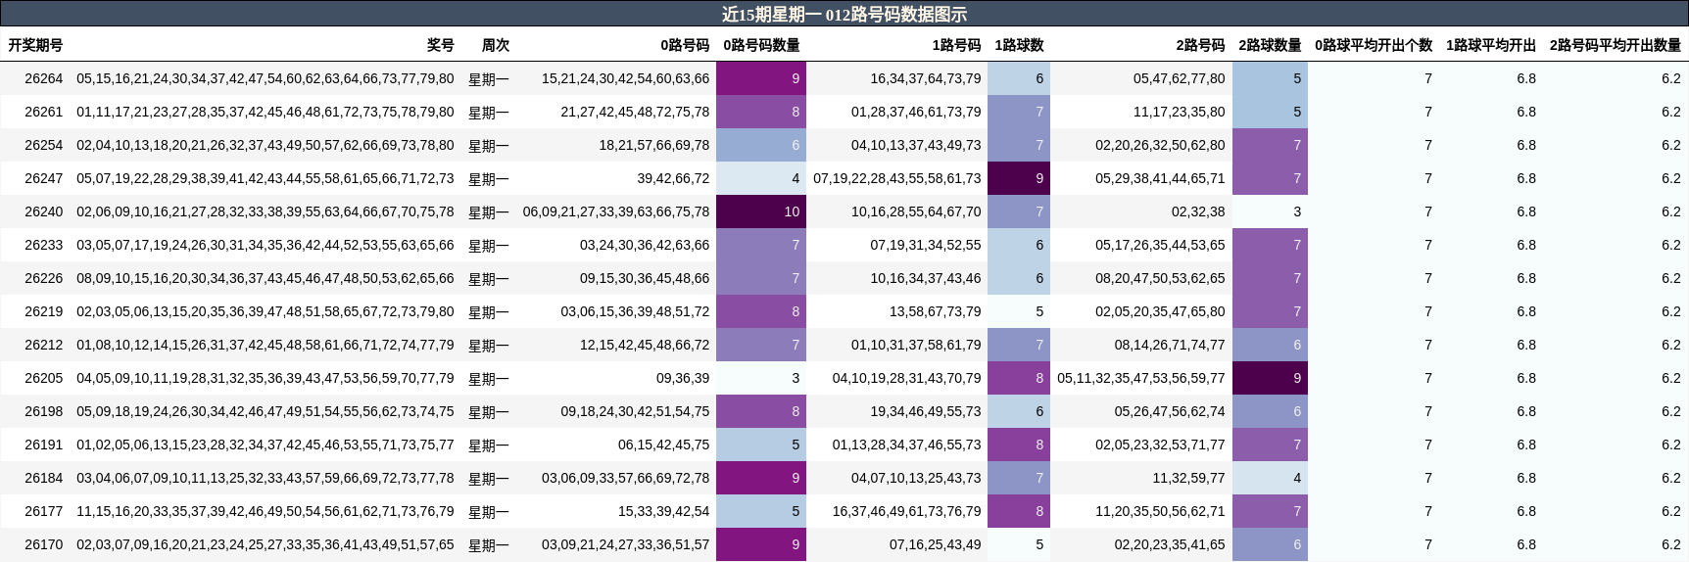The width and height of the screenshot is (1689, 562).
Task: Click 1路号码 cell 13,58,67,73,79
Action: (936, 311)
